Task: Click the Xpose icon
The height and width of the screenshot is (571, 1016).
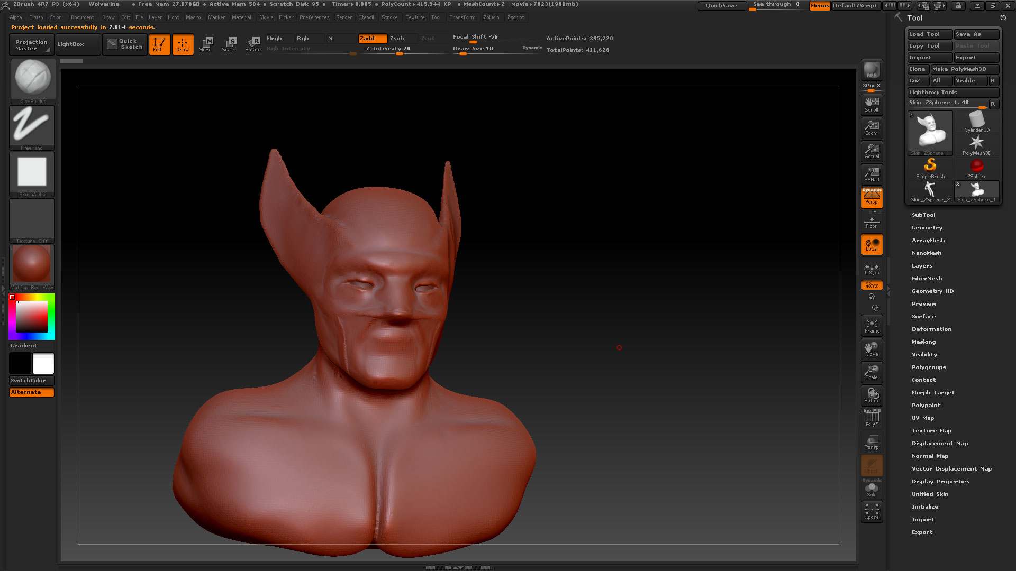Action: pos(872,511)
